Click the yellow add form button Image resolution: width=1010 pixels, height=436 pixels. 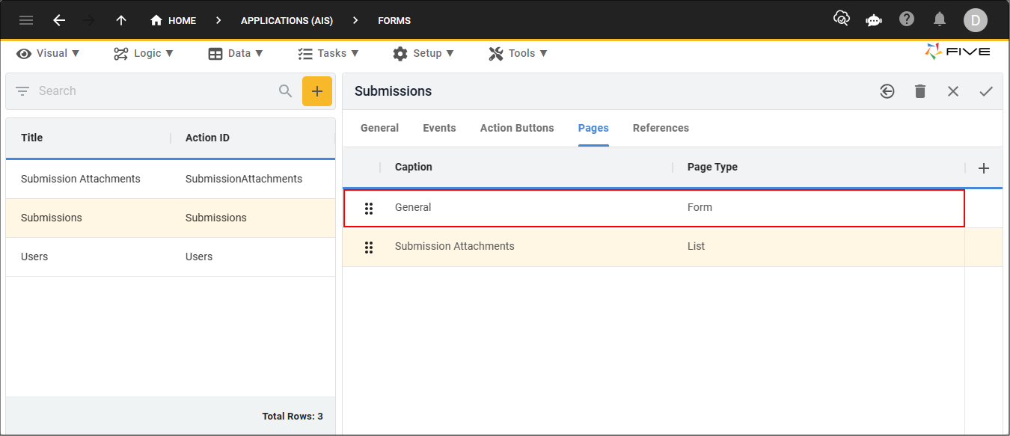(317, 91)
